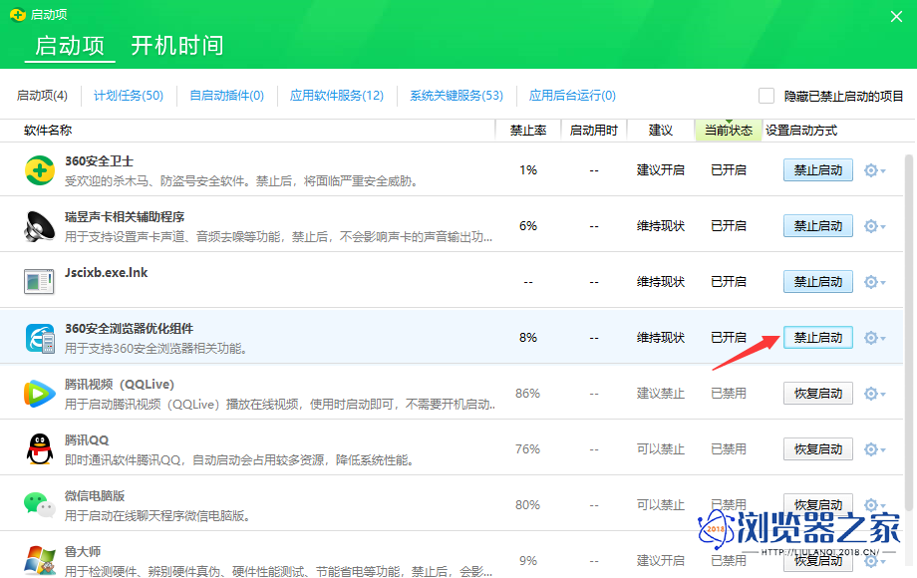Screen dimensions: 917x578
Task: Sort by the 启动用时 column header
Action: pos(594,131)
